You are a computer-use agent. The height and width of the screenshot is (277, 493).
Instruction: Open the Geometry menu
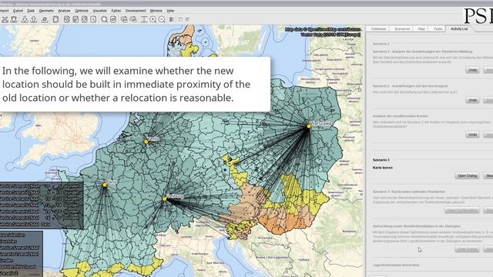click(46, 11)
